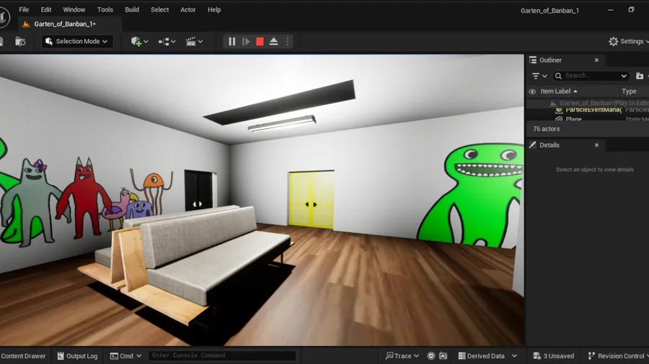The width and height of the screenshot is (649, 364).
Task: Open the Select menu
Action: pos(160,9)
